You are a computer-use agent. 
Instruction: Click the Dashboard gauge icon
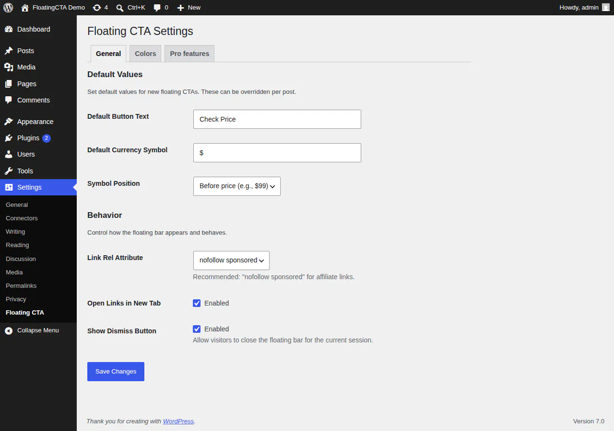(x=9, y=29)
